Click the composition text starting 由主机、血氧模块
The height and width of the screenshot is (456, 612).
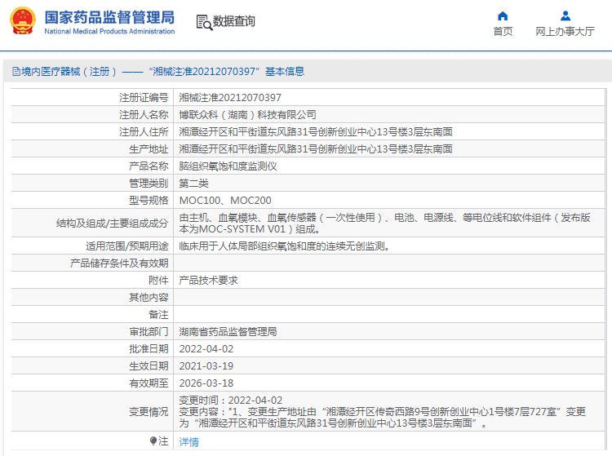(384, 224)
